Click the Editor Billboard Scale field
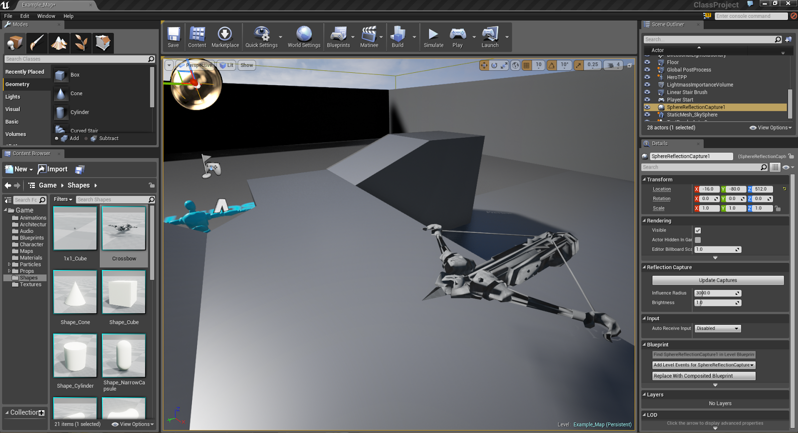The height and width of the screenshot is (433, 798). pyautogui.click(x=718, y=249)
